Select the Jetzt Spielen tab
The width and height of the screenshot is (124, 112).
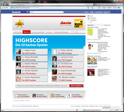tap(17, 32)
